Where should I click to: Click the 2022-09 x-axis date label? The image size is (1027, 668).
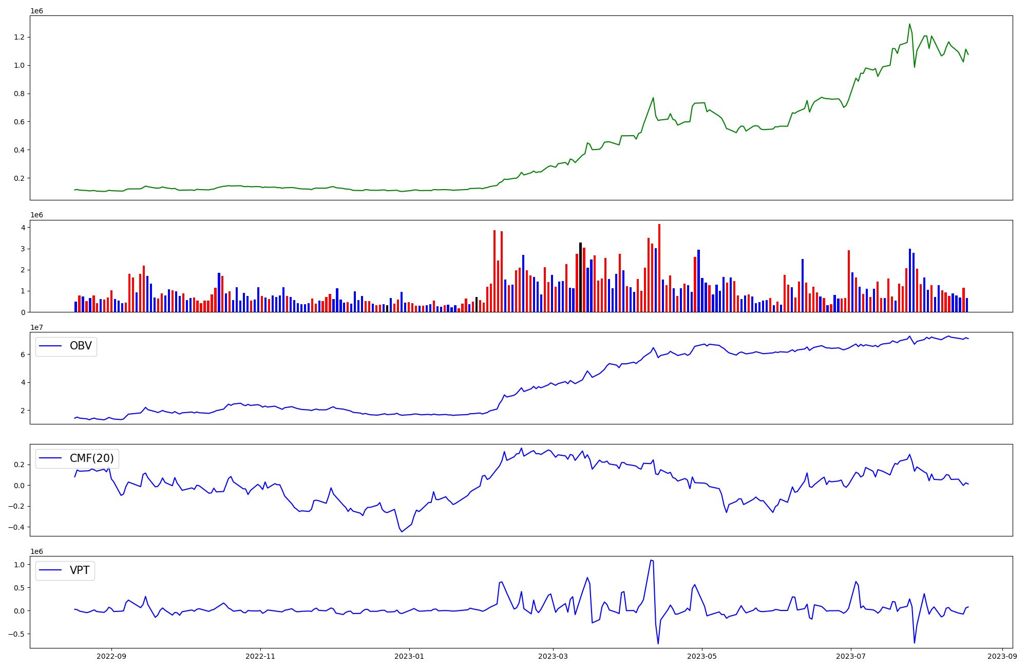[111, 656]
